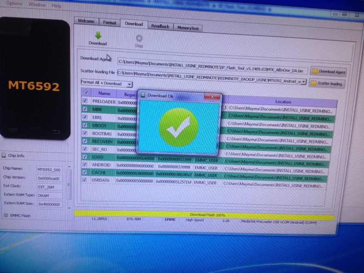Toggle the select-all checkbox in table header

[x=86, y=92]
